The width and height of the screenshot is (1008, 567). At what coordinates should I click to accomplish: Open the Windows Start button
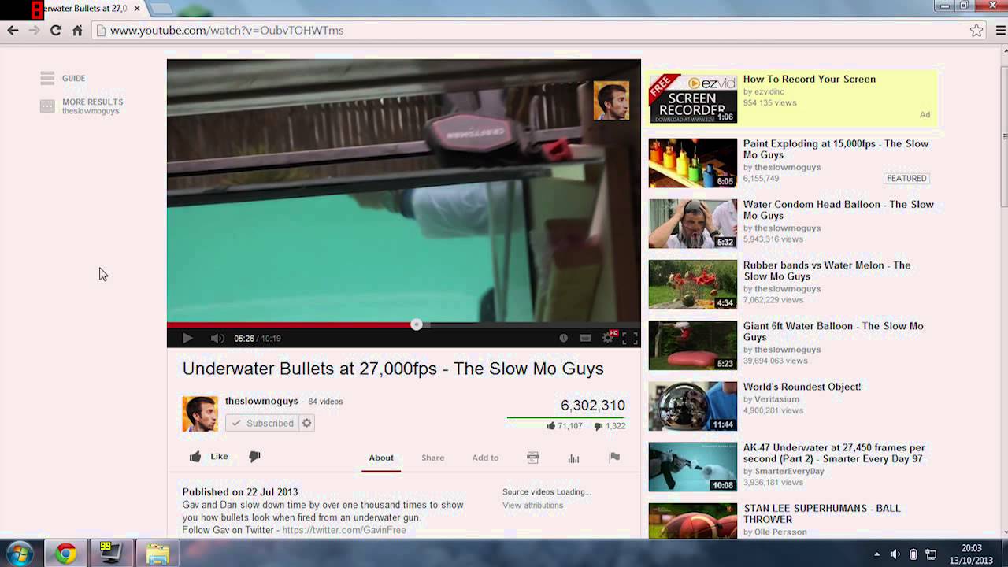(x=20, y=554)
